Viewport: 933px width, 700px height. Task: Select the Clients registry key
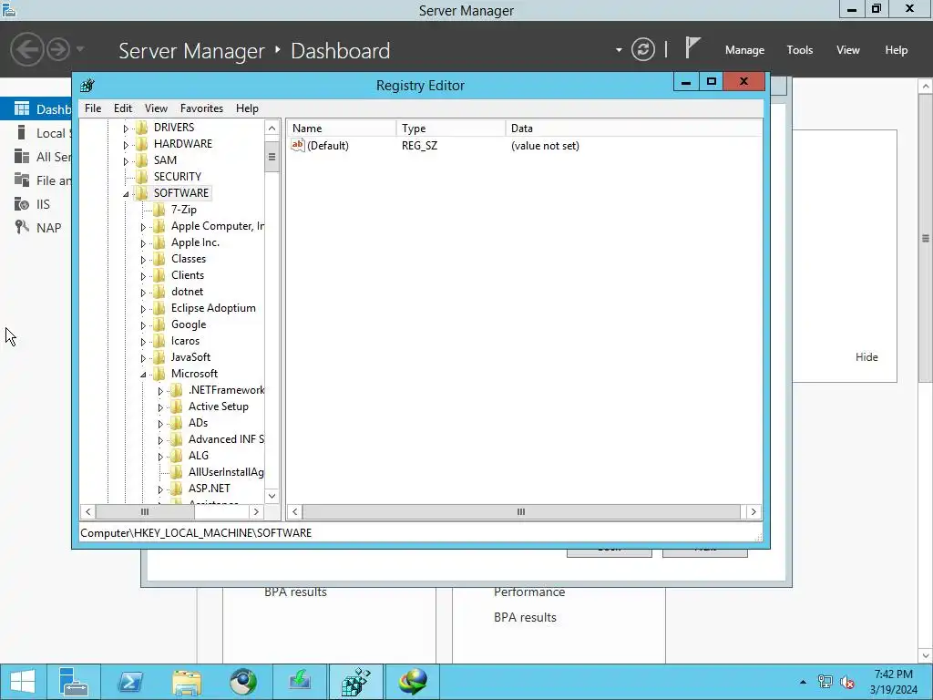tap(188, 275)
